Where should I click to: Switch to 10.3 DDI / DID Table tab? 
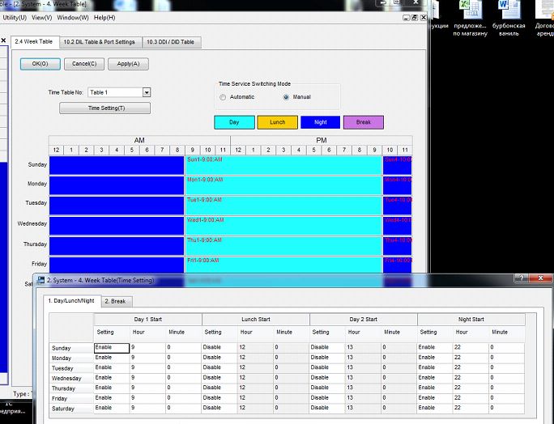pos(172,42)
